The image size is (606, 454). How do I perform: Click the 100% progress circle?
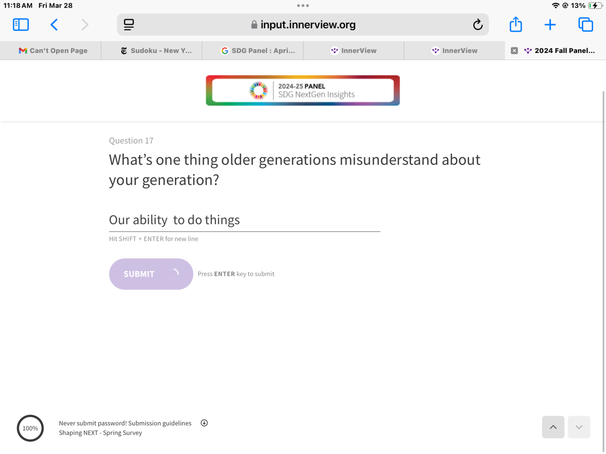30,428
